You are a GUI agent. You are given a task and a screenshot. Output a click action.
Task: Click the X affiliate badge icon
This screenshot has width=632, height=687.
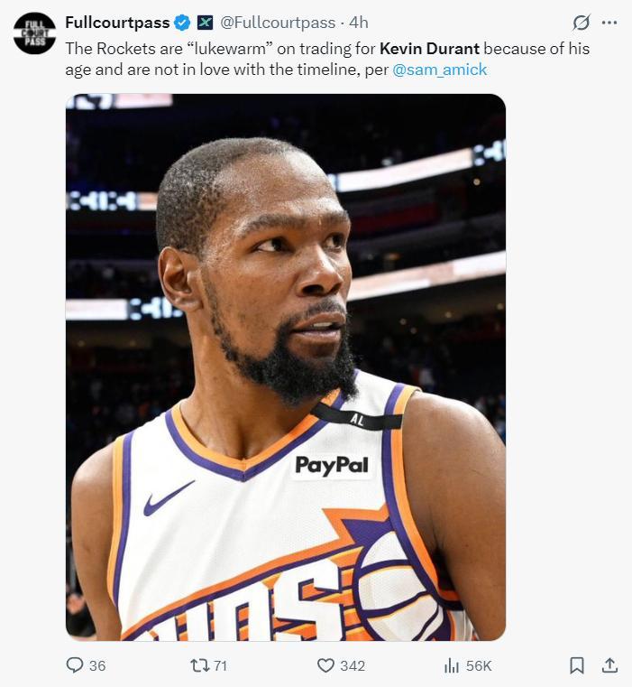[x=206, y=23]
